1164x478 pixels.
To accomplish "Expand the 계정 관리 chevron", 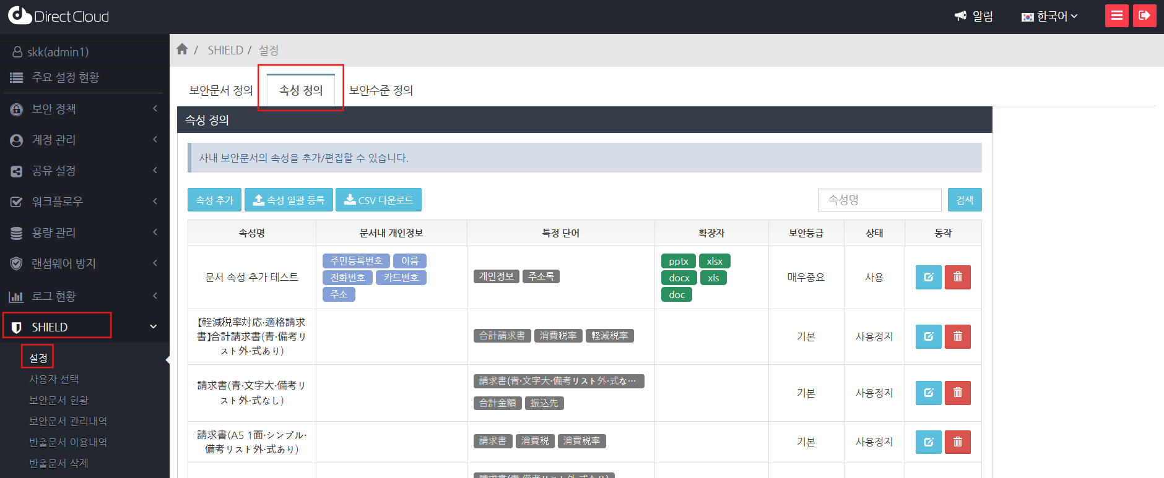I will point(155,140).
